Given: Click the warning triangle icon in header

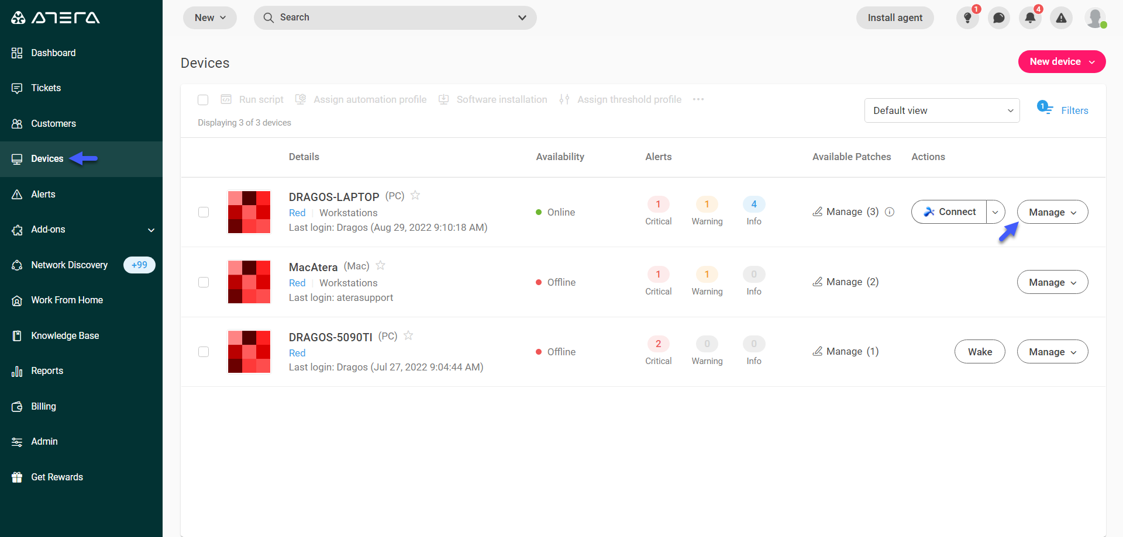Looking at the screenshot, I should 1061,18.
